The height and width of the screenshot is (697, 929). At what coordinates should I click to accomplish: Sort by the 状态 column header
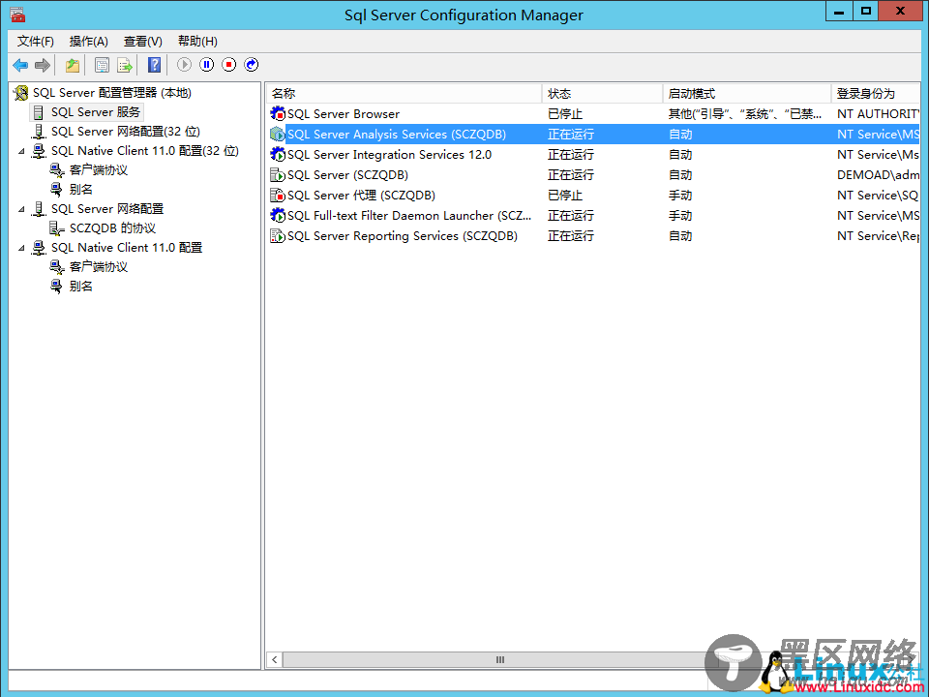coord(602,94)
